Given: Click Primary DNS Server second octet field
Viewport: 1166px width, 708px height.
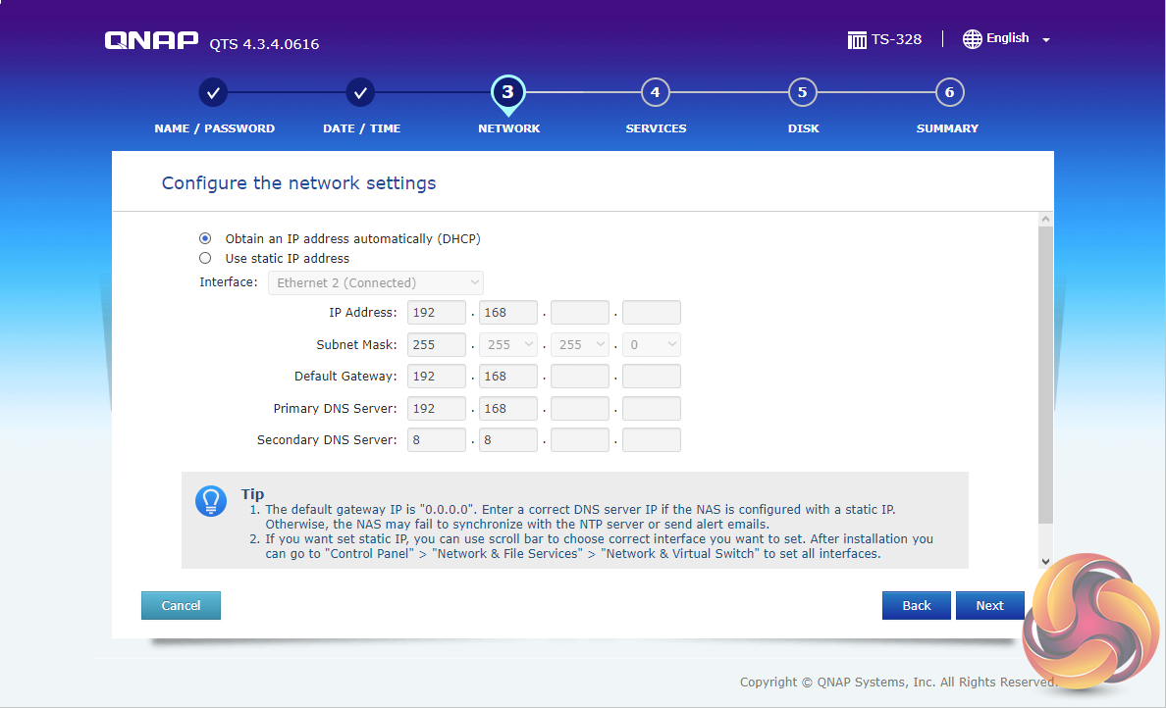Looking at the screenshot, I should coord(507,409).
